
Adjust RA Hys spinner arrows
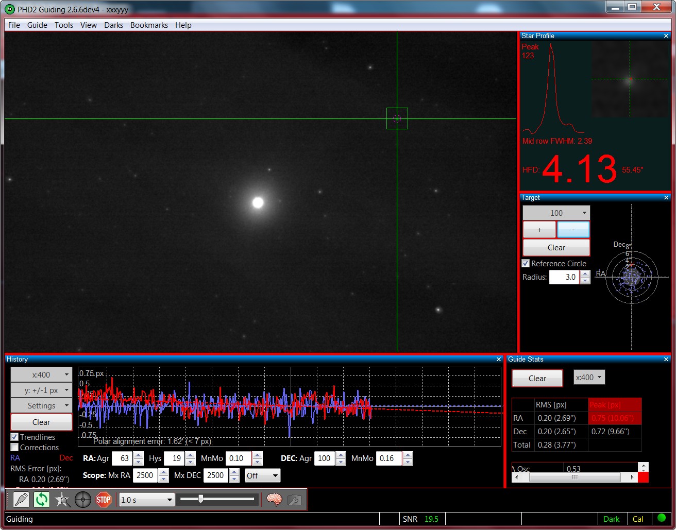pyautogui.click(x=190, y=458)
